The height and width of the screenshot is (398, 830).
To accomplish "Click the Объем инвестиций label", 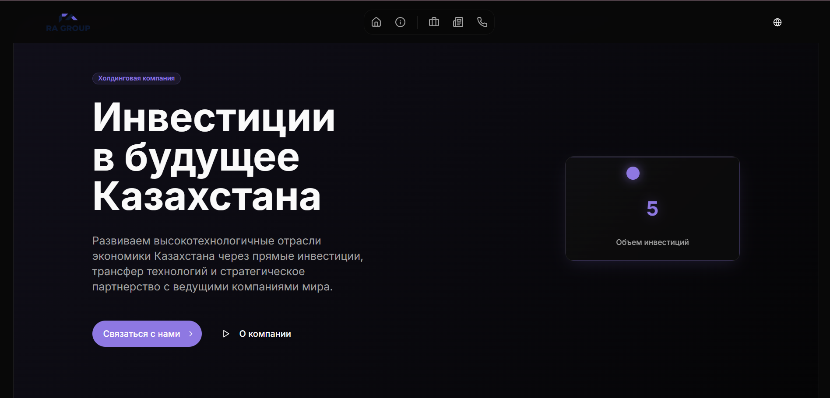I will 652,242.
